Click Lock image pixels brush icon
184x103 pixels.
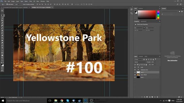140,65
